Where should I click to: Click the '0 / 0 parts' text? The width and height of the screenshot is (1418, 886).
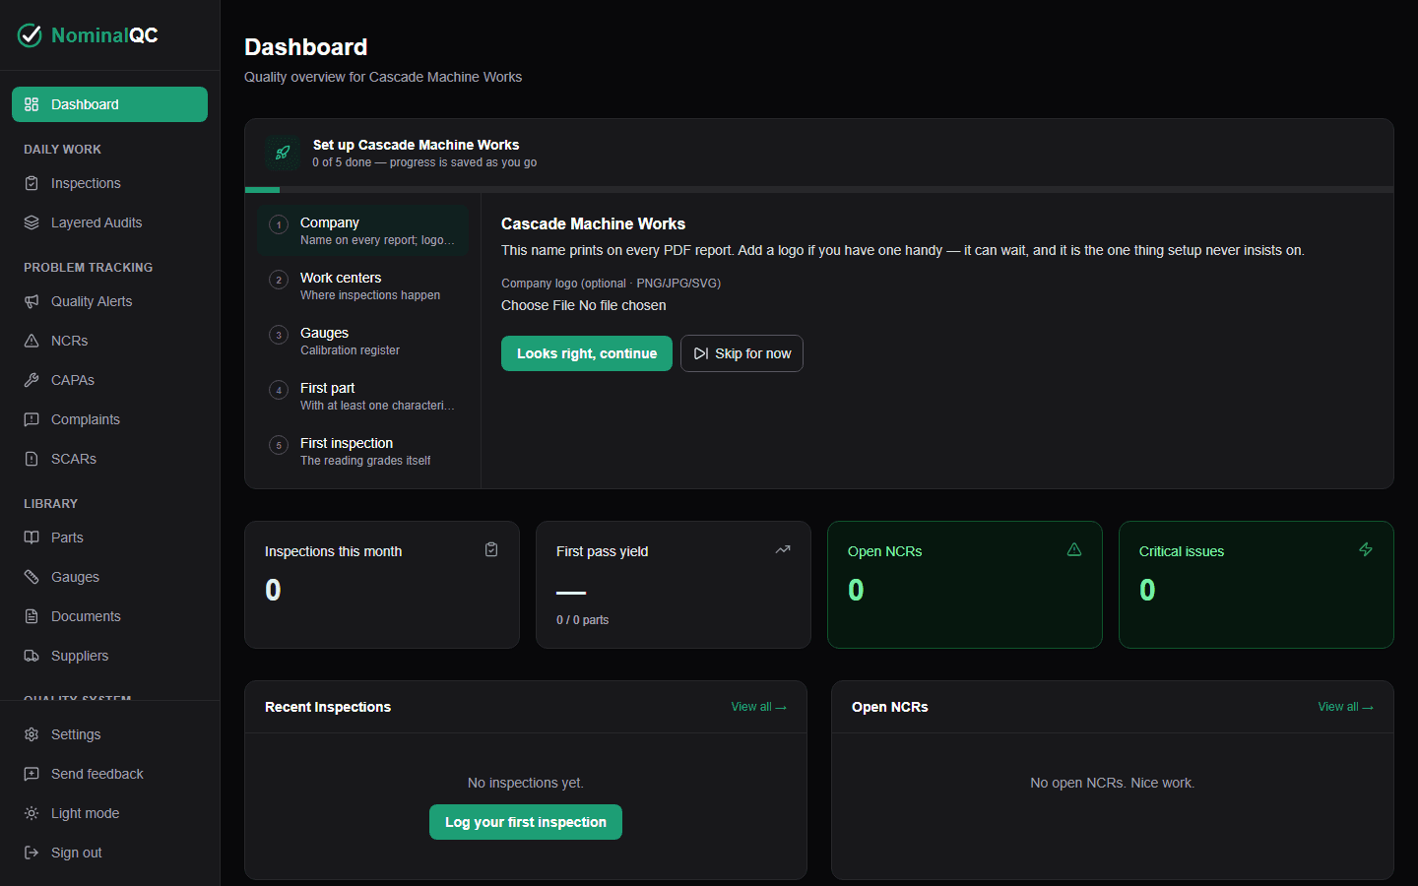[x=582, y=620]
